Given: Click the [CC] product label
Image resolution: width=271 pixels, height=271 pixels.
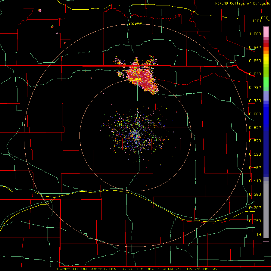Looking at the screenshot, I should 257,21.
